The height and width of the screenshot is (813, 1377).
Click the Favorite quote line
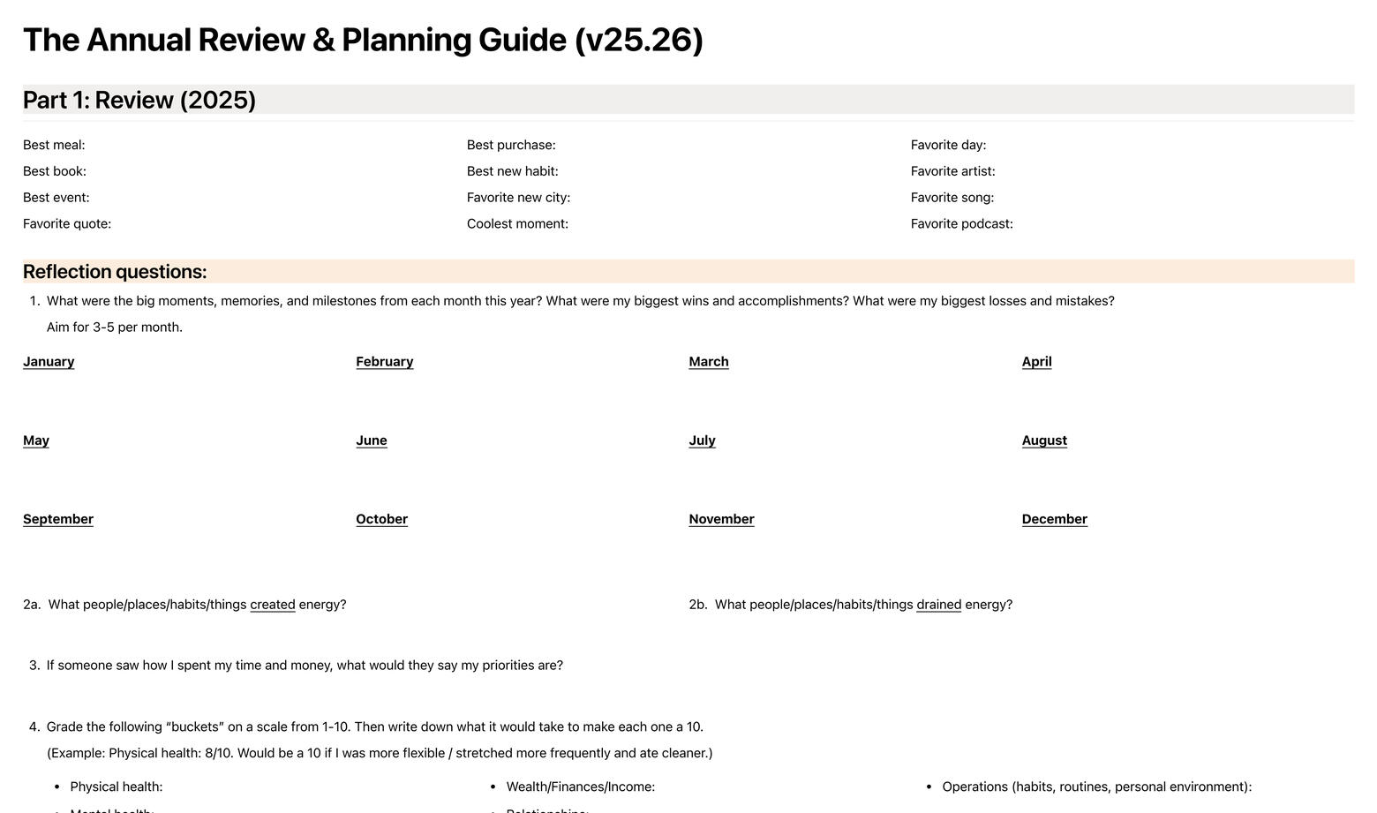(x=67, y=224)
